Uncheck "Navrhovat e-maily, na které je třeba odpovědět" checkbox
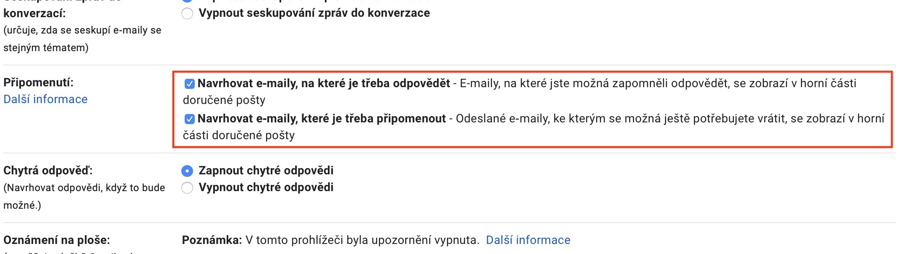This screenshot has height=254, width=899. click(189, 84)
